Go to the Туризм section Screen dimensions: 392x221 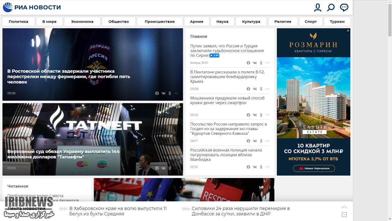pyautogui.click(x=337, y=21)
